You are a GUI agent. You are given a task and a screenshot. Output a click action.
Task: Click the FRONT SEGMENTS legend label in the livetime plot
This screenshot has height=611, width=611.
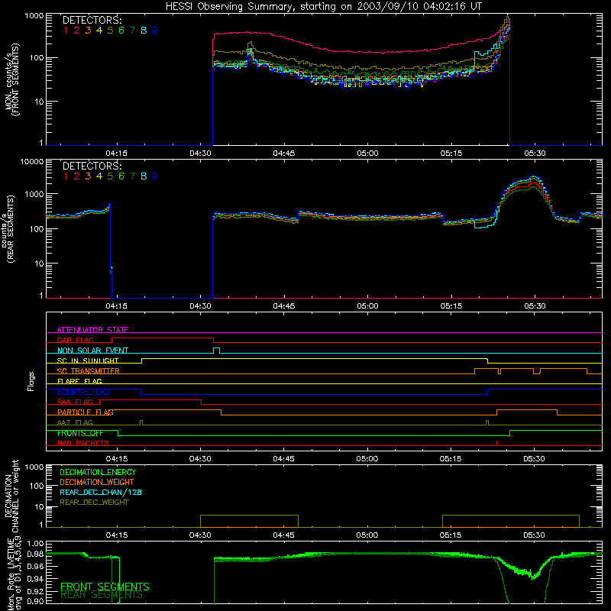(105, 587)
